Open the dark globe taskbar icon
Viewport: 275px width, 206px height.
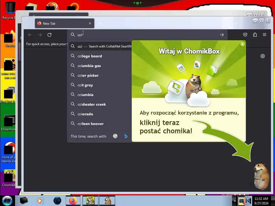57,201
